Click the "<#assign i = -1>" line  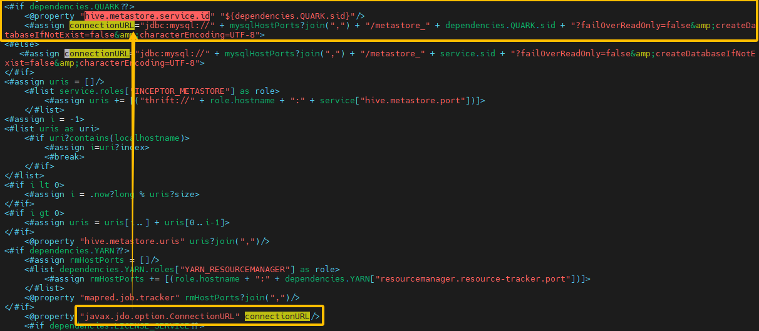[44, 120]
